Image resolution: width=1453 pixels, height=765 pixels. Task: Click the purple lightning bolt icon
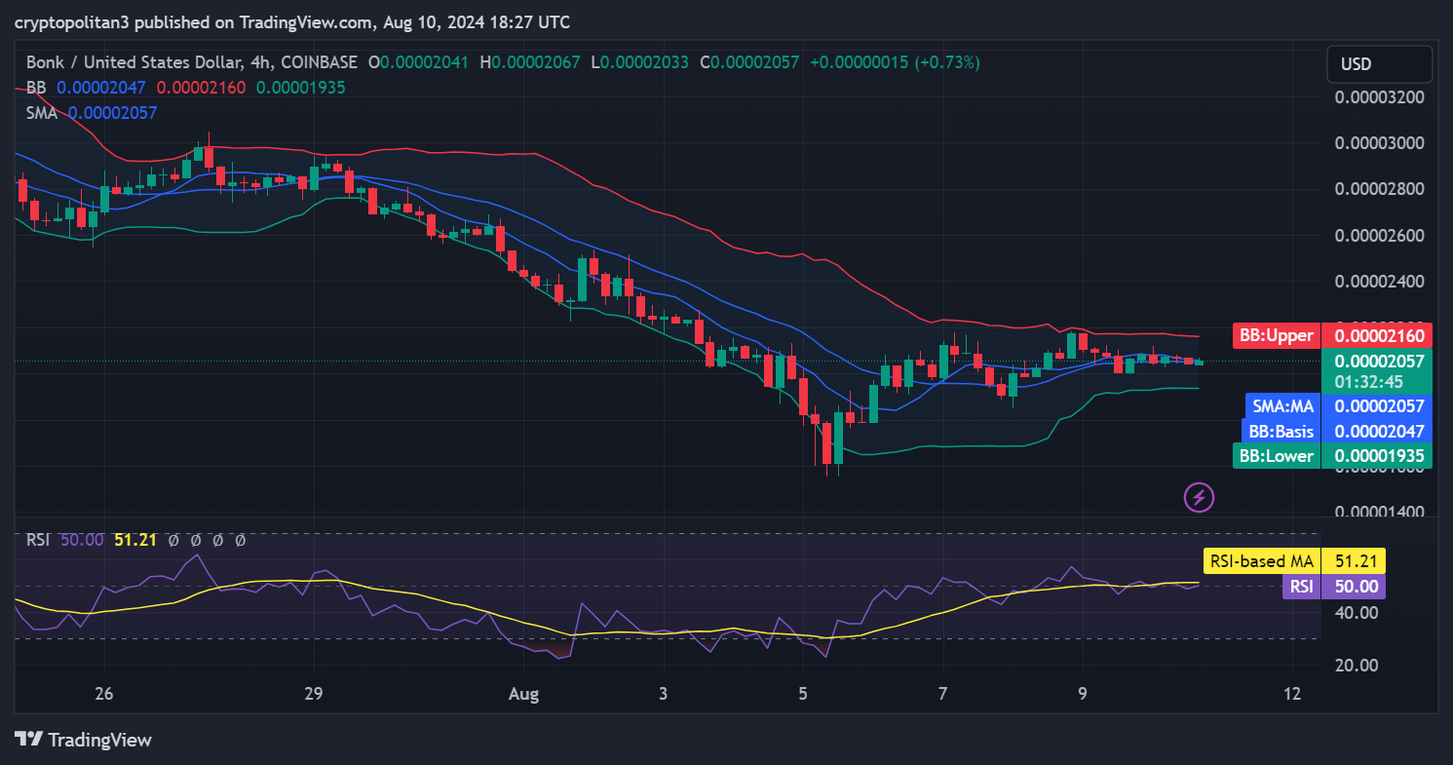[x=1199, y=497]
